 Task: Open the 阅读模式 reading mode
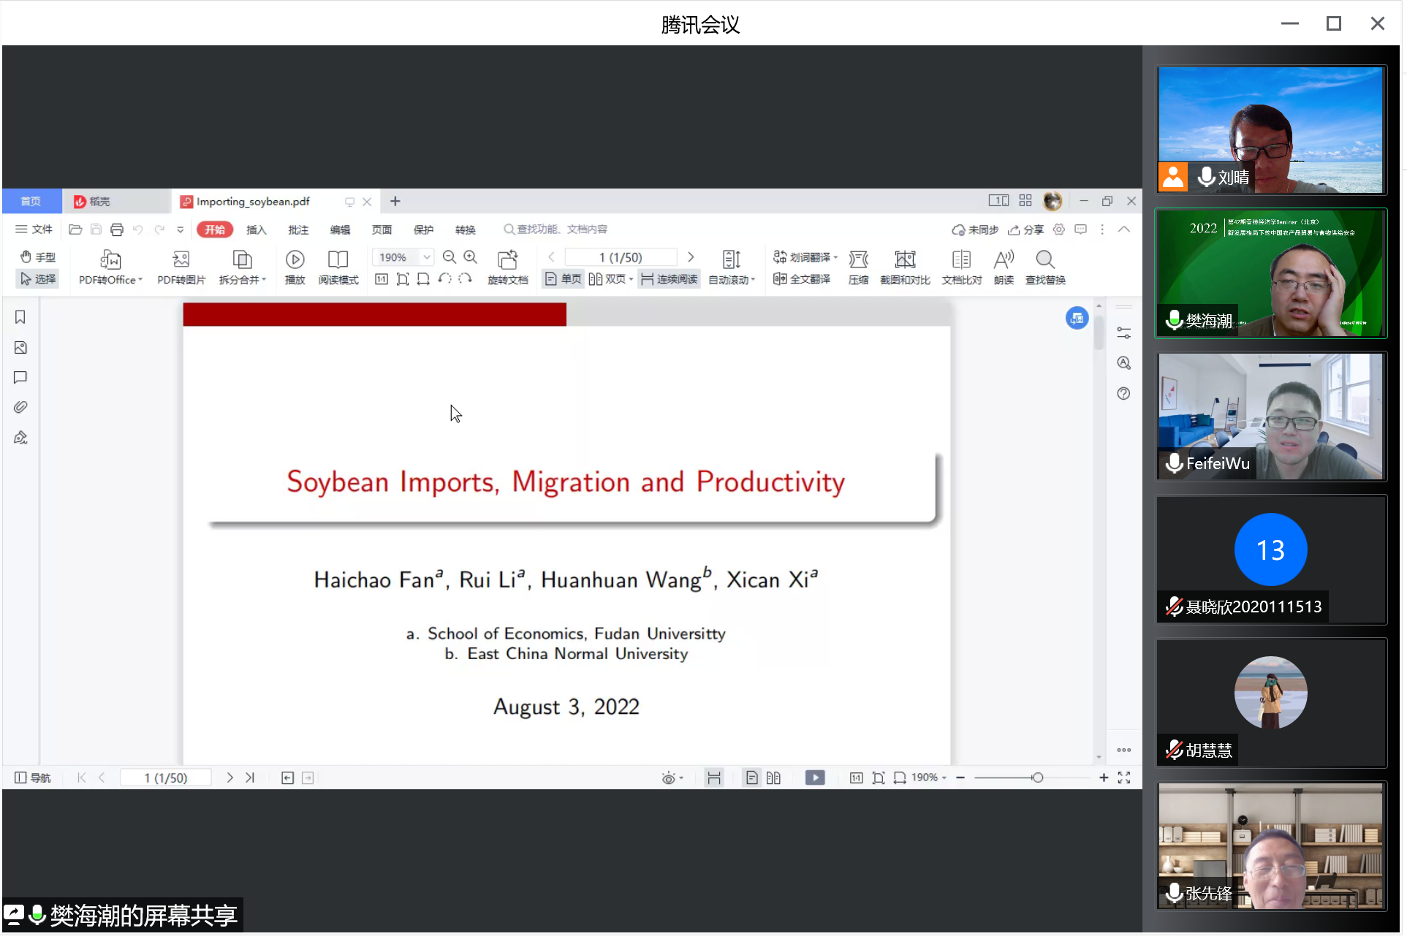pos(338,260)
